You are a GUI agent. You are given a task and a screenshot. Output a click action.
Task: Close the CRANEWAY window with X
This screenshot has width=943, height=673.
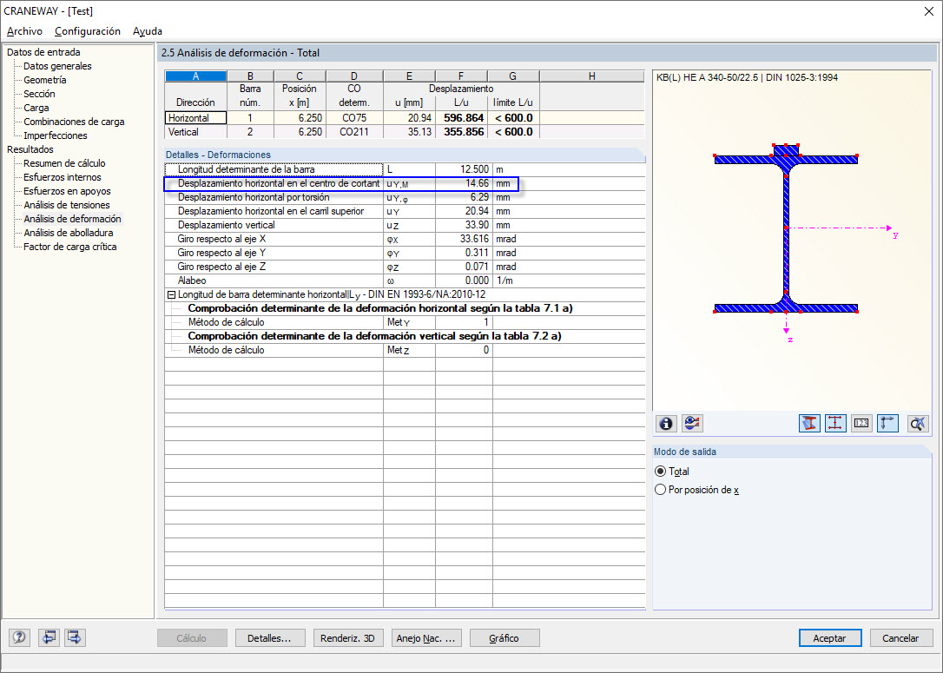tap(928, 10)
